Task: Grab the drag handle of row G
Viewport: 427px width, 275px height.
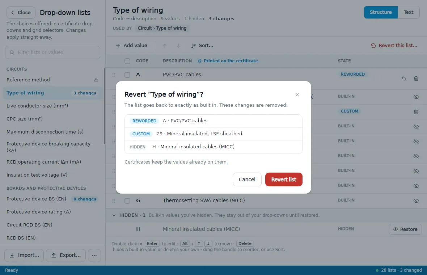Action: [114, 201]
